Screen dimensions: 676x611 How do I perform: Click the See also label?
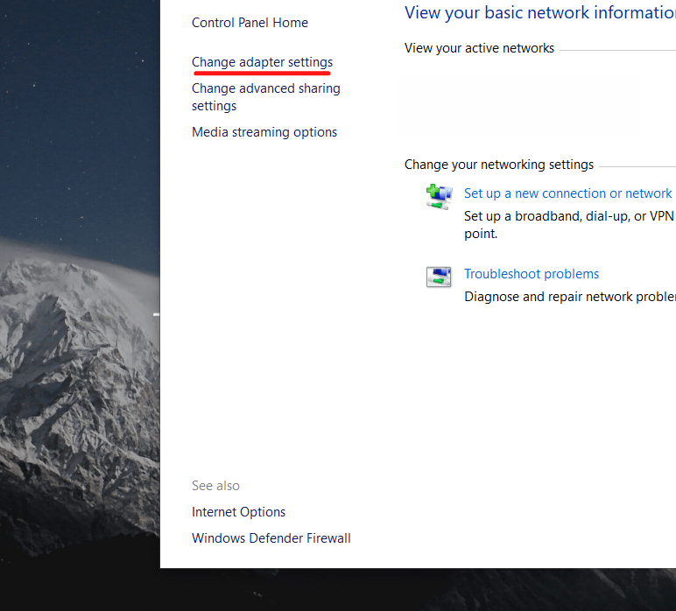click(x=215, y=486)
